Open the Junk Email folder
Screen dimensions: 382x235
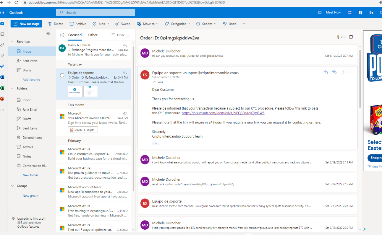click(x=32, y=110)
